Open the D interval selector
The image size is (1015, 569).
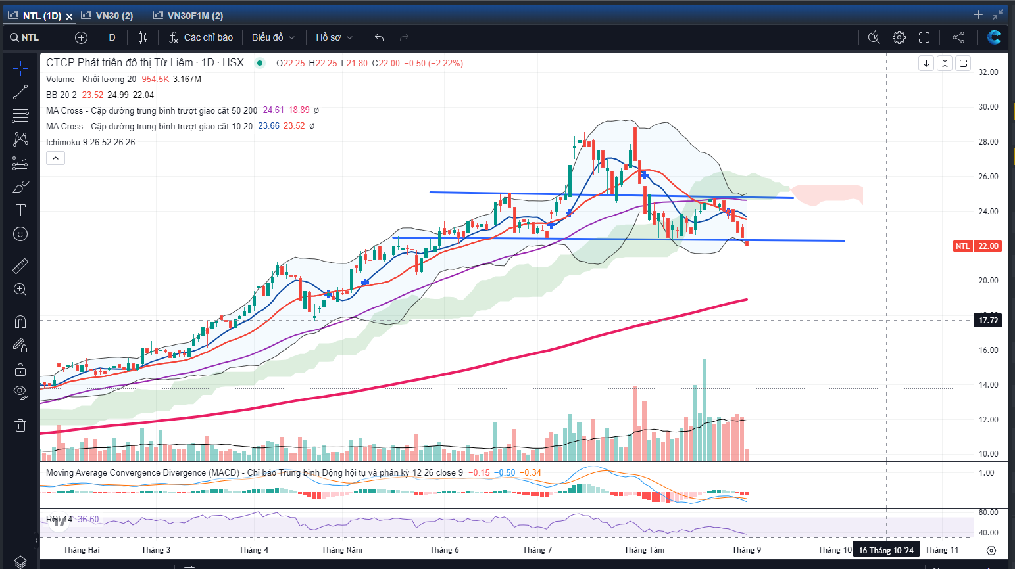click(112, 37)
